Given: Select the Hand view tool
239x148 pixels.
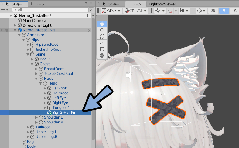Looking at the screenshot, I should click(x=102, y=24).
